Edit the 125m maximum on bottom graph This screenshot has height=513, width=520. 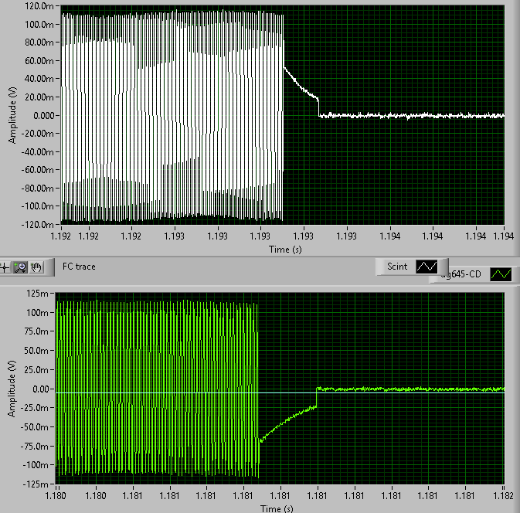(37, 294)
